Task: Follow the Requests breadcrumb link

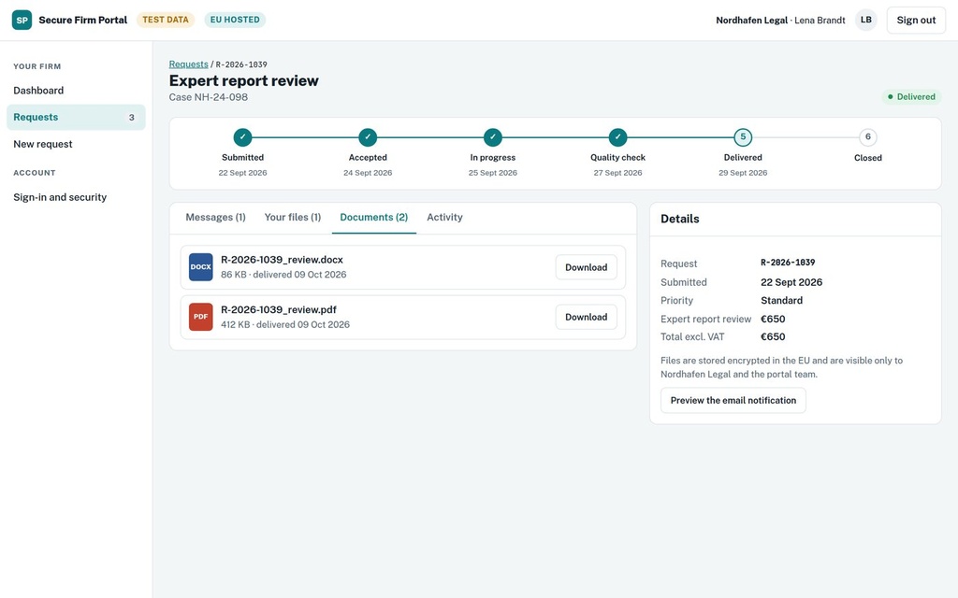Action: (188, 64)
